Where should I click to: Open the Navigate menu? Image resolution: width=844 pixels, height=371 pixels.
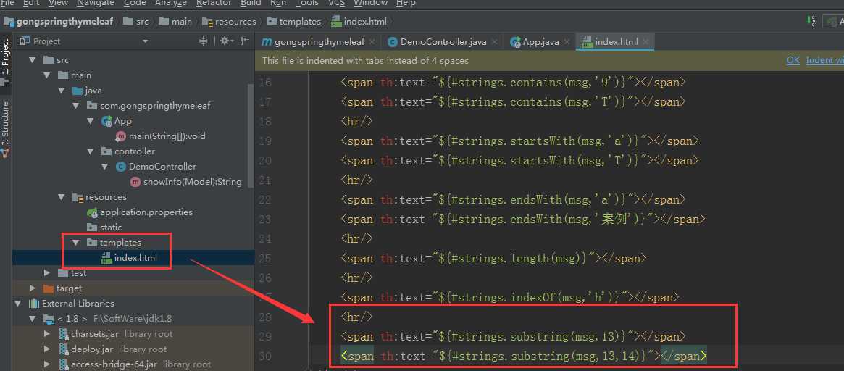[x=96, y=3]
